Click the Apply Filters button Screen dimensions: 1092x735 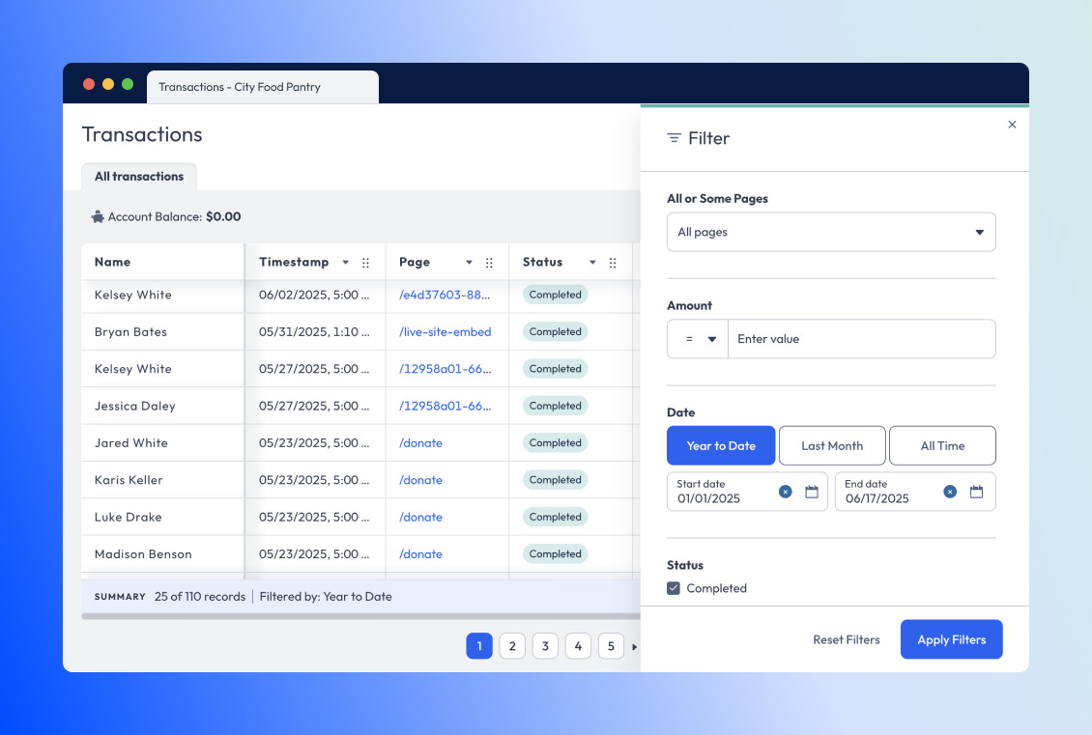951,639
